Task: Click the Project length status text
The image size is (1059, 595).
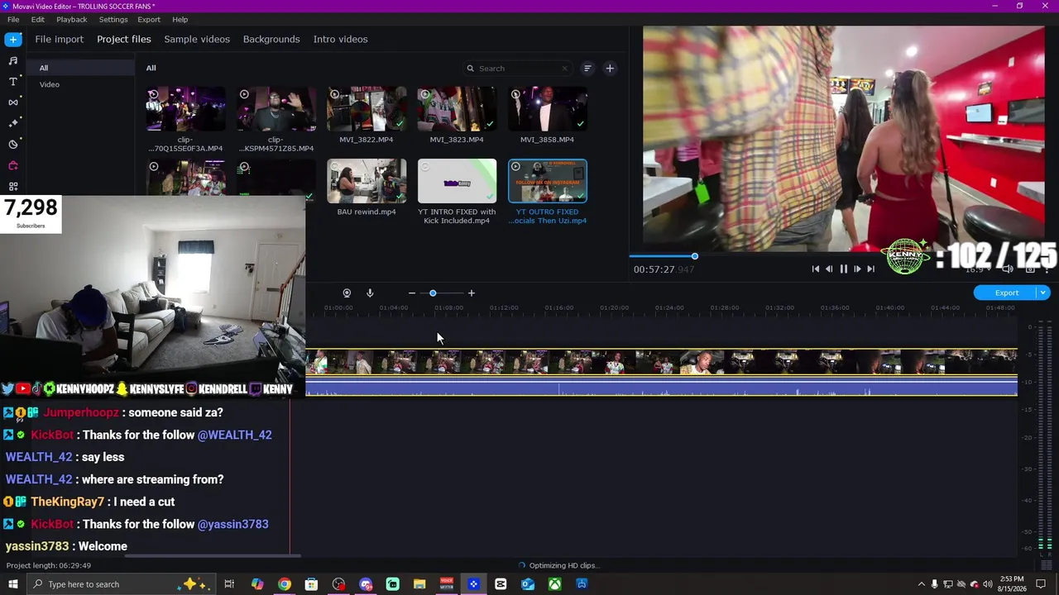Action: [x=49, y=565]
